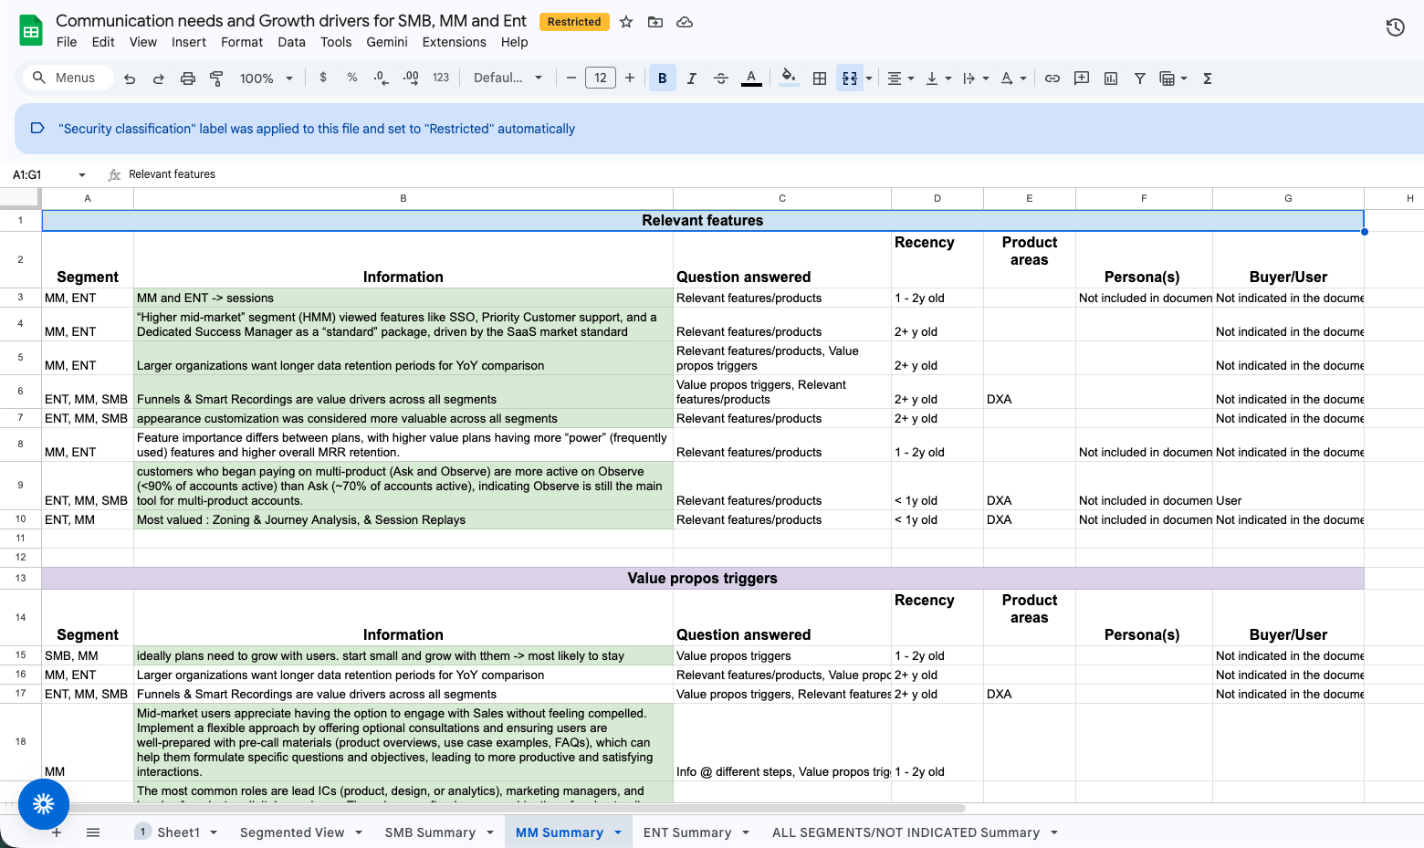The height and width of the screenshot is (848, 1424).
Task: Decrease font size with minus
Action: [571, 79]
